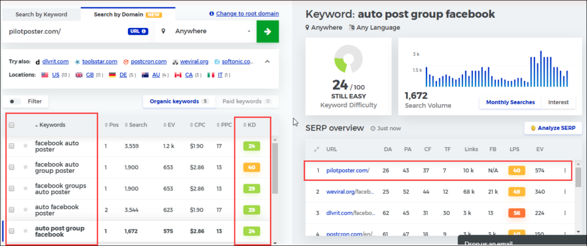Screen dimensions: 587x246
Task: Tick the select-all keywords checkbox
Action: 11,125
